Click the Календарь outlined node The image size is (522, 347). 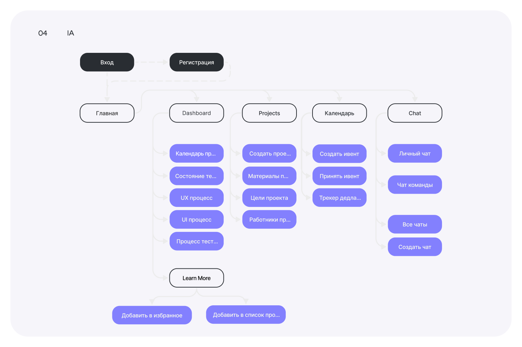(x=339, y=113)
